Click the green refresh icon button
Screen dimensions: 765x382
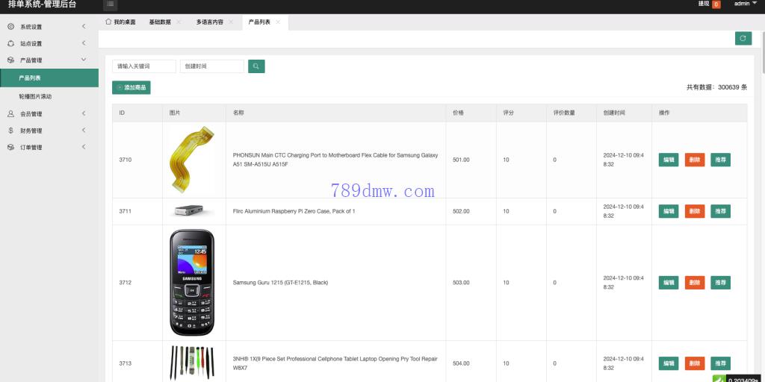click(743, 38)
